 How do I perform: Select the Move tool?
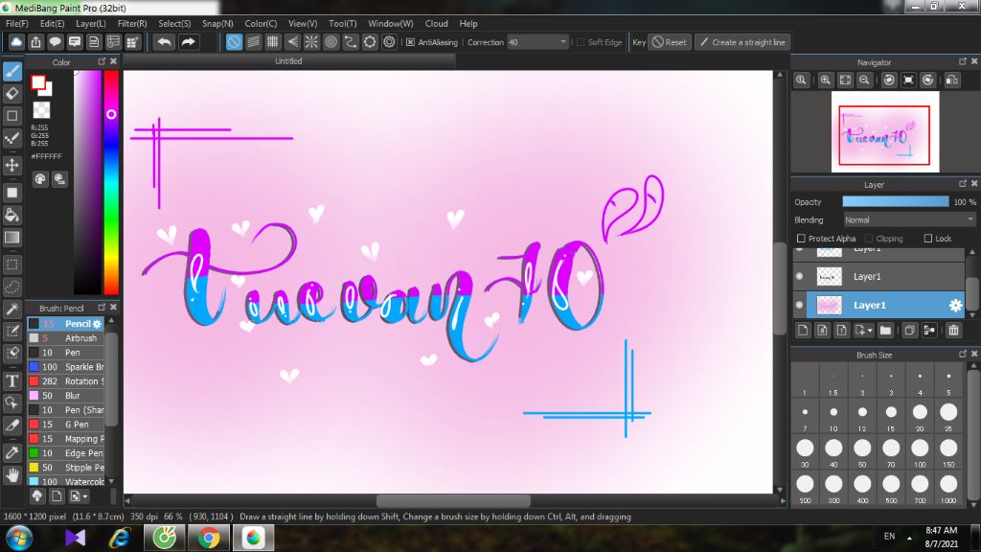[x=11, y=165]
